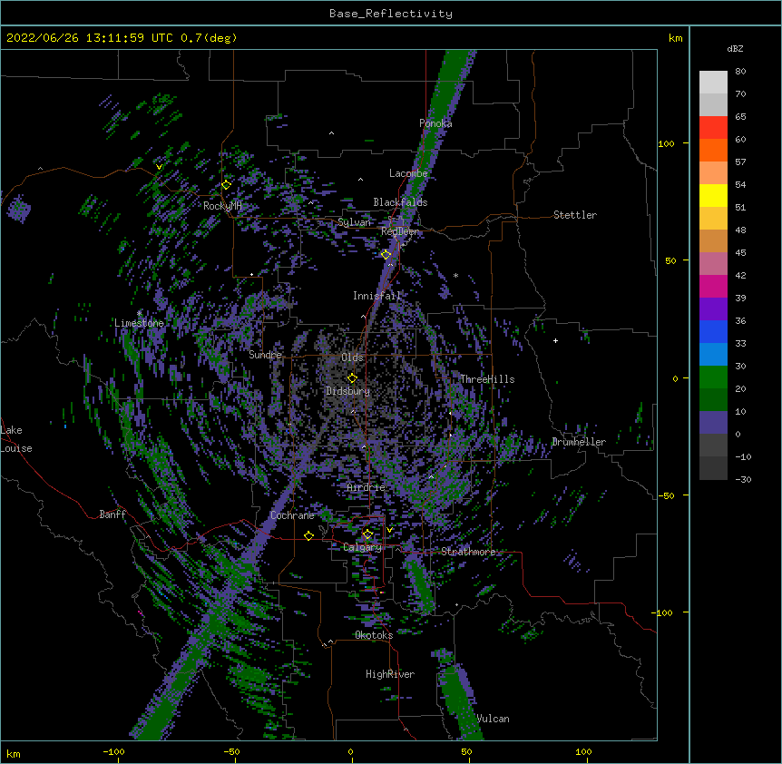782x764 pixels.
Task: Click the white asterisk marker near Limestone
Action: click(139, 313)
